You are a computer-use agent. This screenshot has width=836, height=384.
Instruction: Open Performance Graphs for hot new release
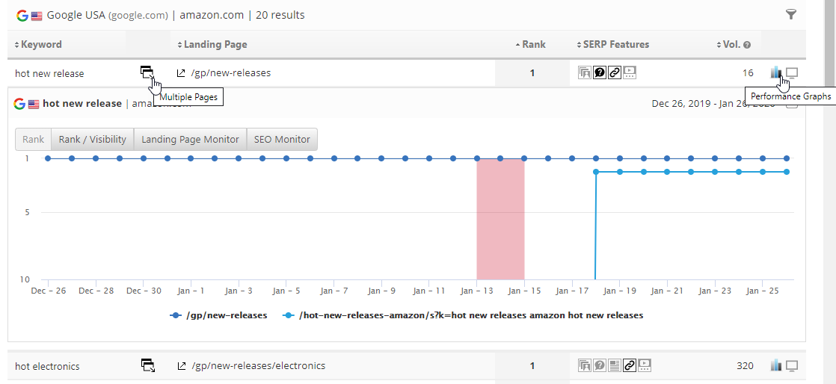(776, 72)
